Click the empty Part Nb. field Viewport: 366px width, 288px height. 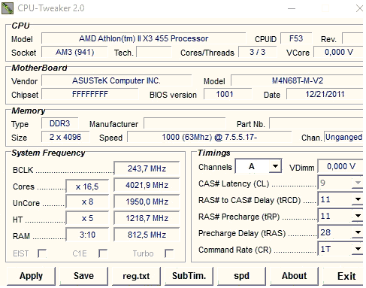click(x=316, y=123)
